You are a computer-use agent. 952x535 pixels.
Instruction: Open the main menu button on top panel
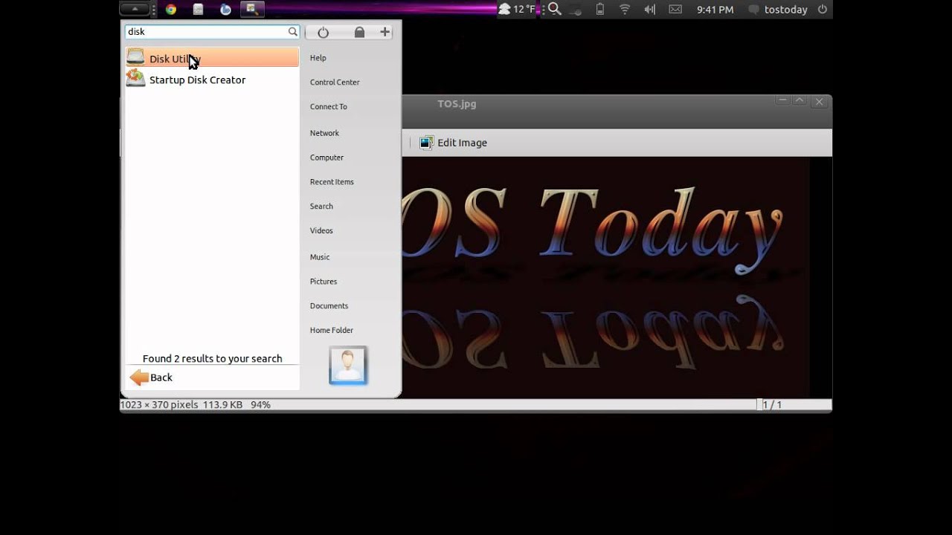[x=135, y=9]
